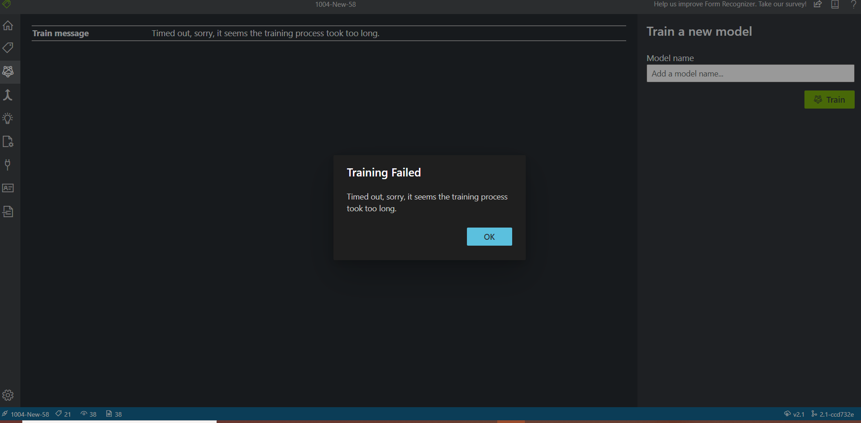Open Analyze using the lightbulb icon

point(8,119)
